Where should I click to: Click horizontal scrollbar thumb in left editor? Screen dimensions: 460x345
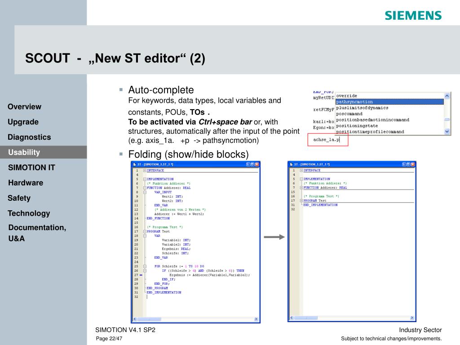pos(149,319)
